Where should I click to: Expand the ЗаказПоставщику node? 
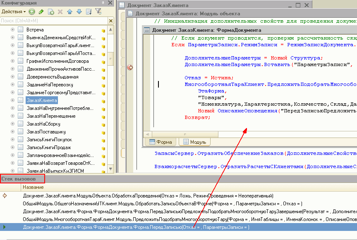pos(12,132)
